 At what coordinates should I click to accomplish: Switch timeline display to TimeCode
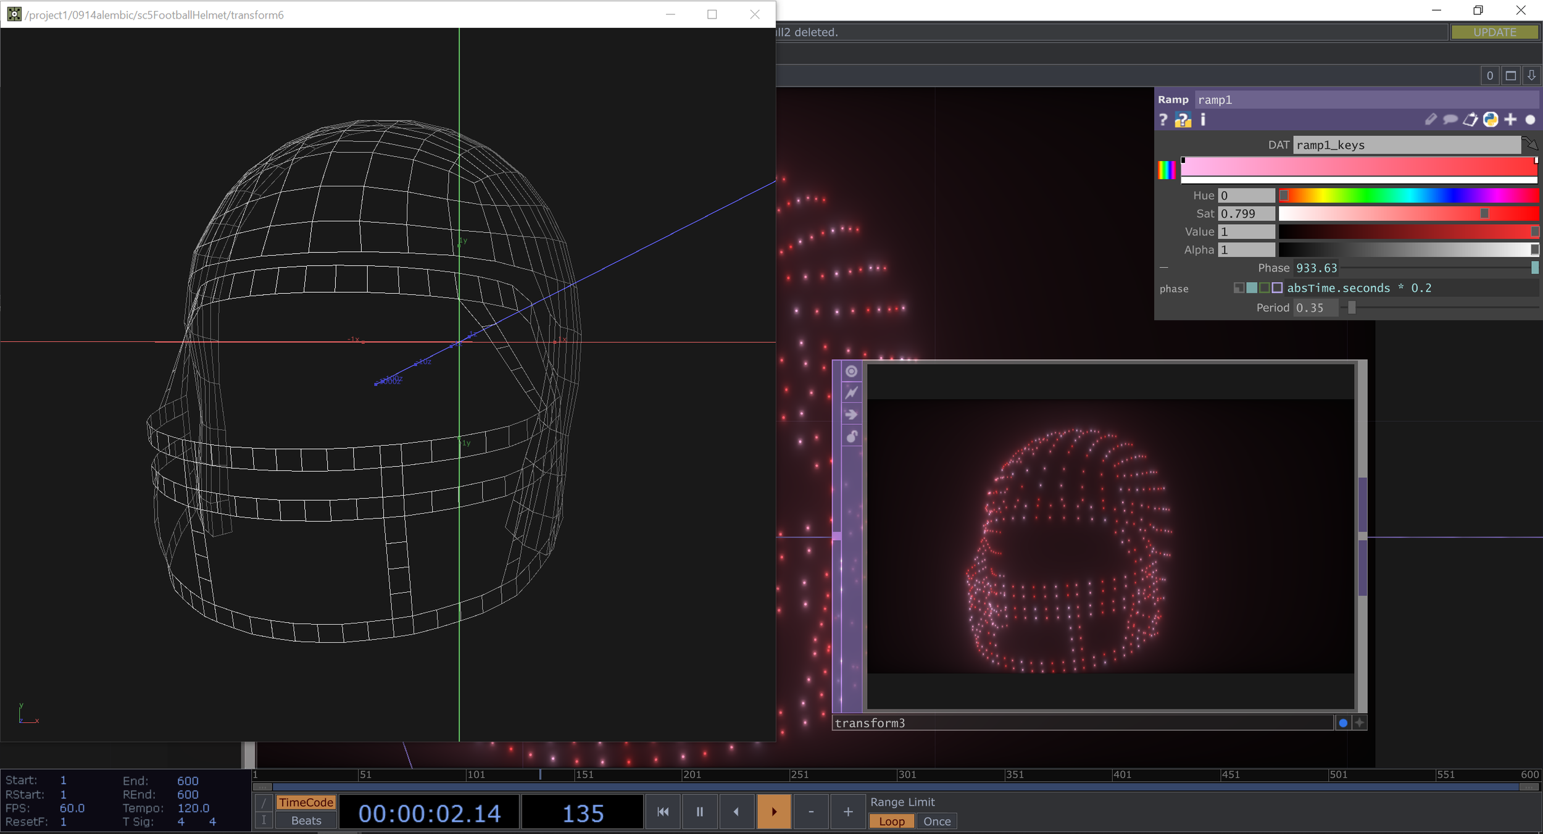(x=306, y=803)
